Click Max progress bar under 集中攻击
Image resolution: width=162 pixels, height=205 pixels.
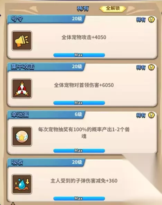point(79,103)
